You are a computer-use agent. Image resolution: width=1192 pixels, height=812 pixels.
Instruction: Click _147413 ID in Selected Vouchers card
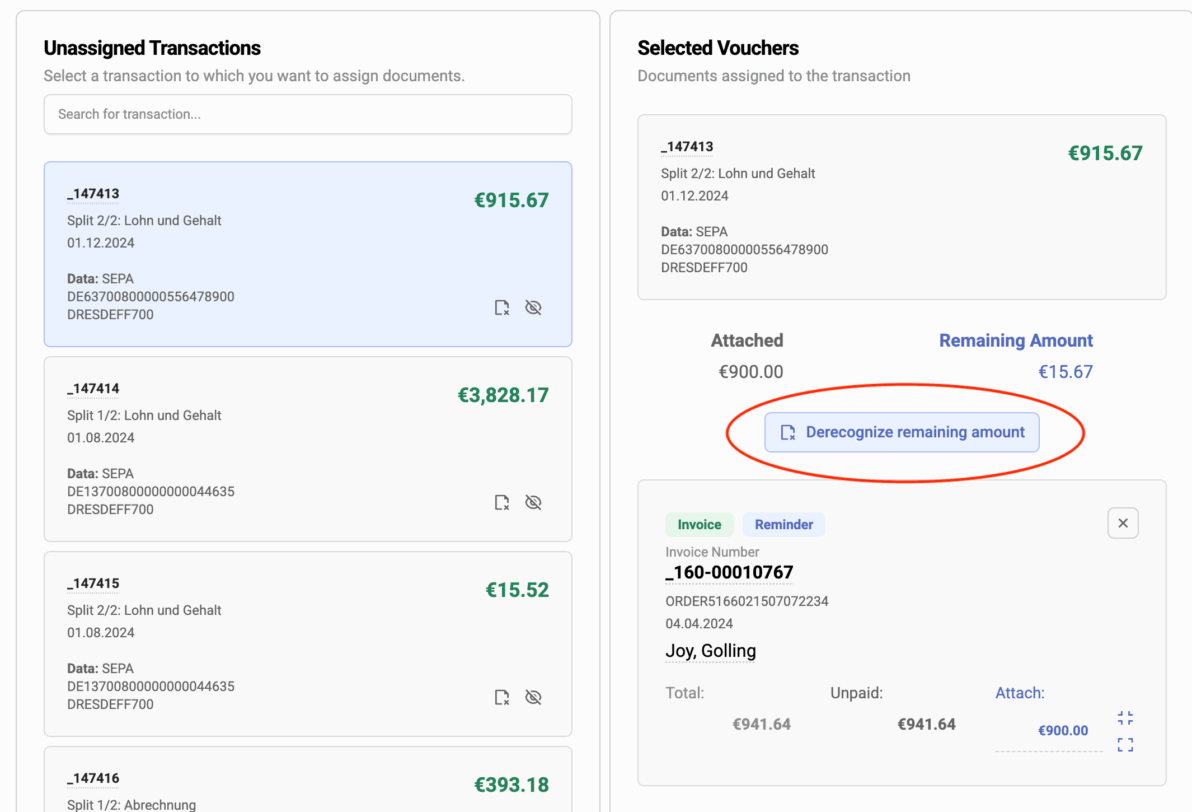[687, 147]
